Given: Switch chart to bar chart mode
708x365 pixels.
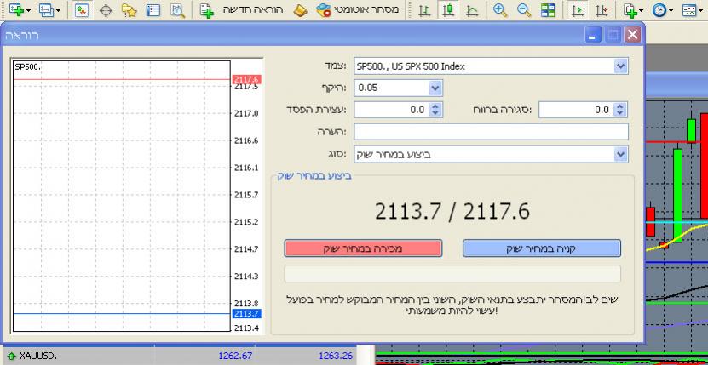Looking at the screenshot, I should coord(423,10).
